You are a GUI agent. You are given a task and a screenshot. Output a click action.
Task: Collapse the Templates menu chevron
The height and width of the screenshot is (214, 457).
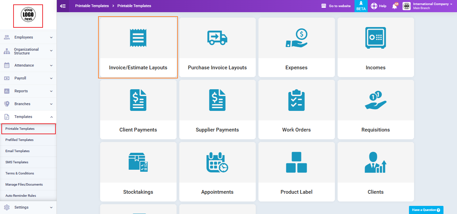click(x=51, y=117)
